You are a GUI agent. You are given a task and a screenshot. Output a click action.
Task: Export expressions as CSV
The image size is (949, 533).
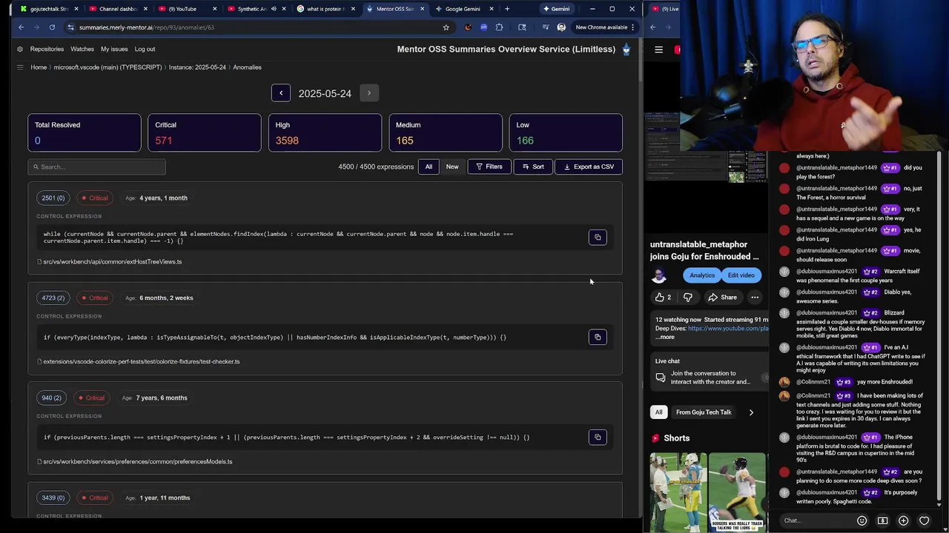tap(589, 167)
